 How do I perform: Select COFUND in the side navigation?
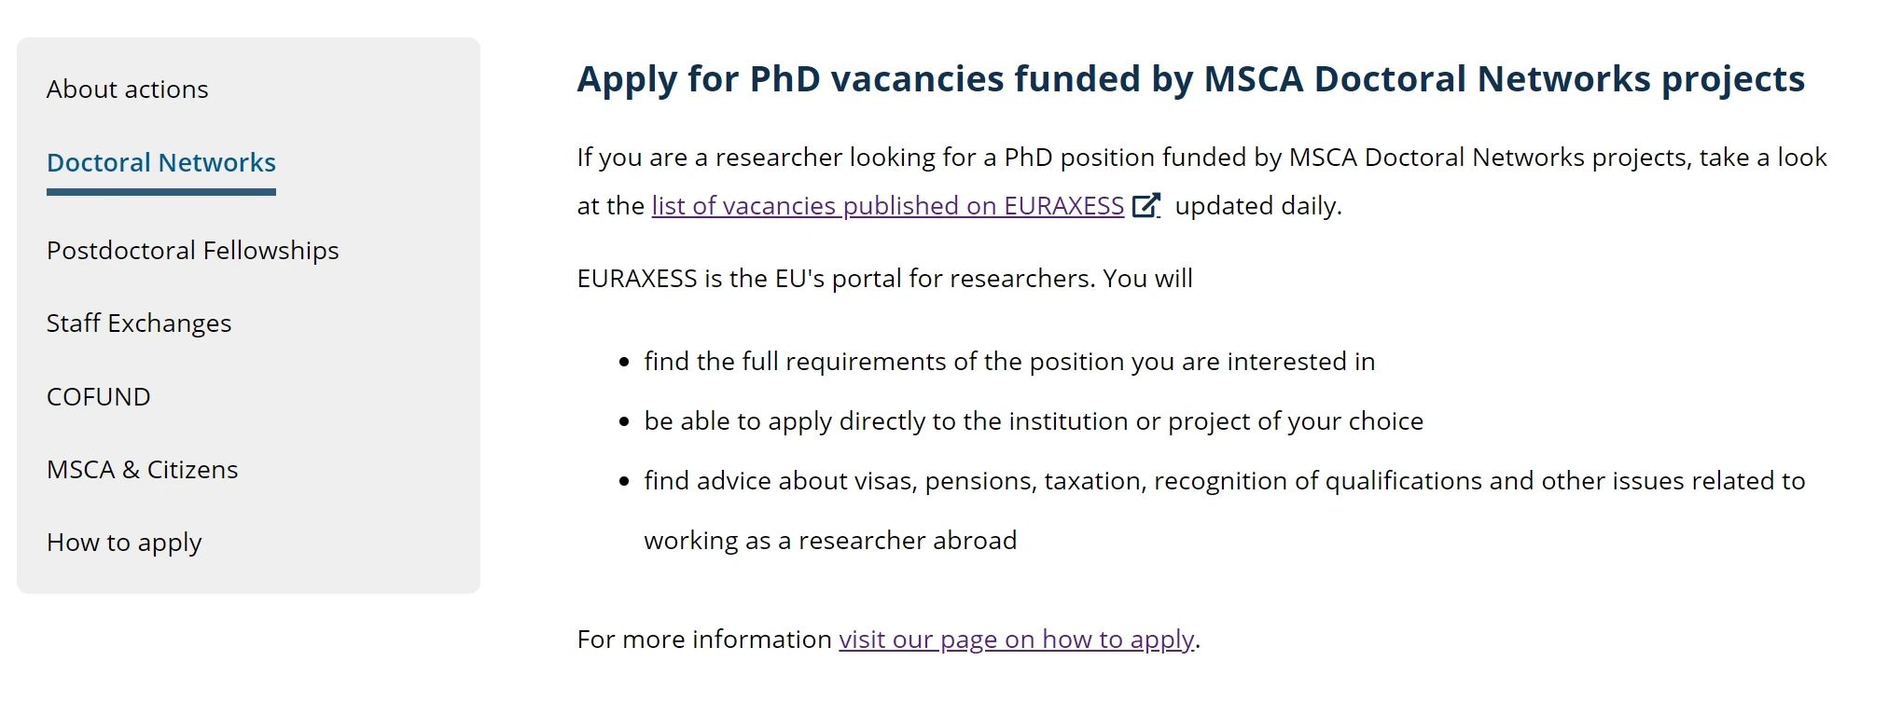click(x=99, y=397)
